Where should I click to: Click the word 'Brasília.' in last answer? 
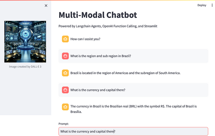click(77, 112)
